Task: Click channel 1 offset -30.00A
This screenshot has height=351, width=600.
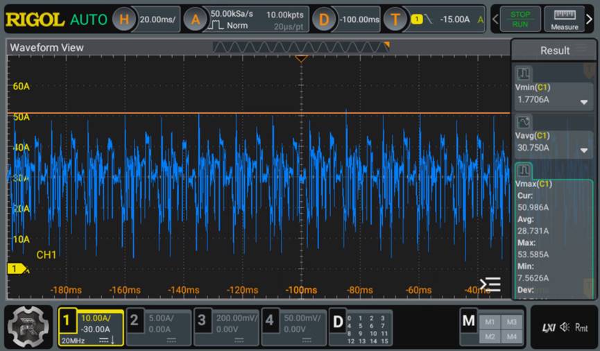Action: (96, 329)
